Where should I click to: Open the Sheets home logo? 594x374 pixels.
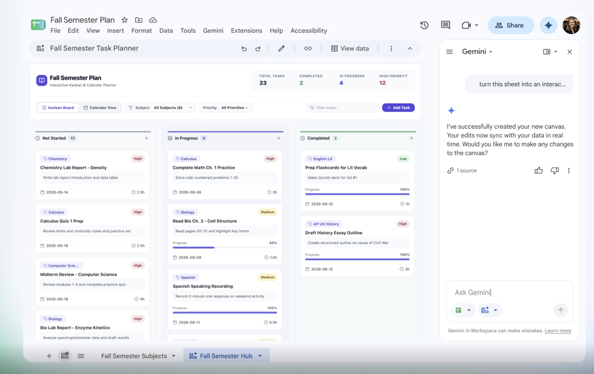(x=38, y=25)
